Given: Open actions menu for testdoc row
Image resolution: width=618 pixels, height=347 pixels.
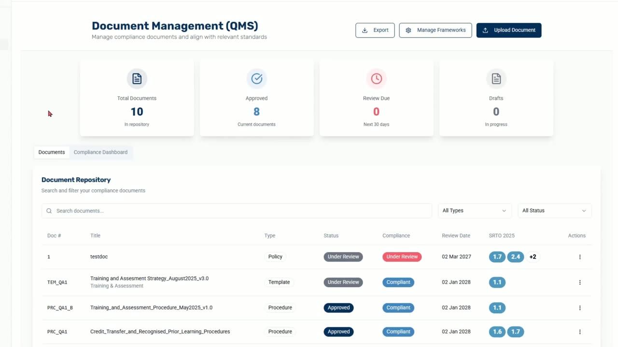Looking at the screenshot, I should tap(580, 257).
